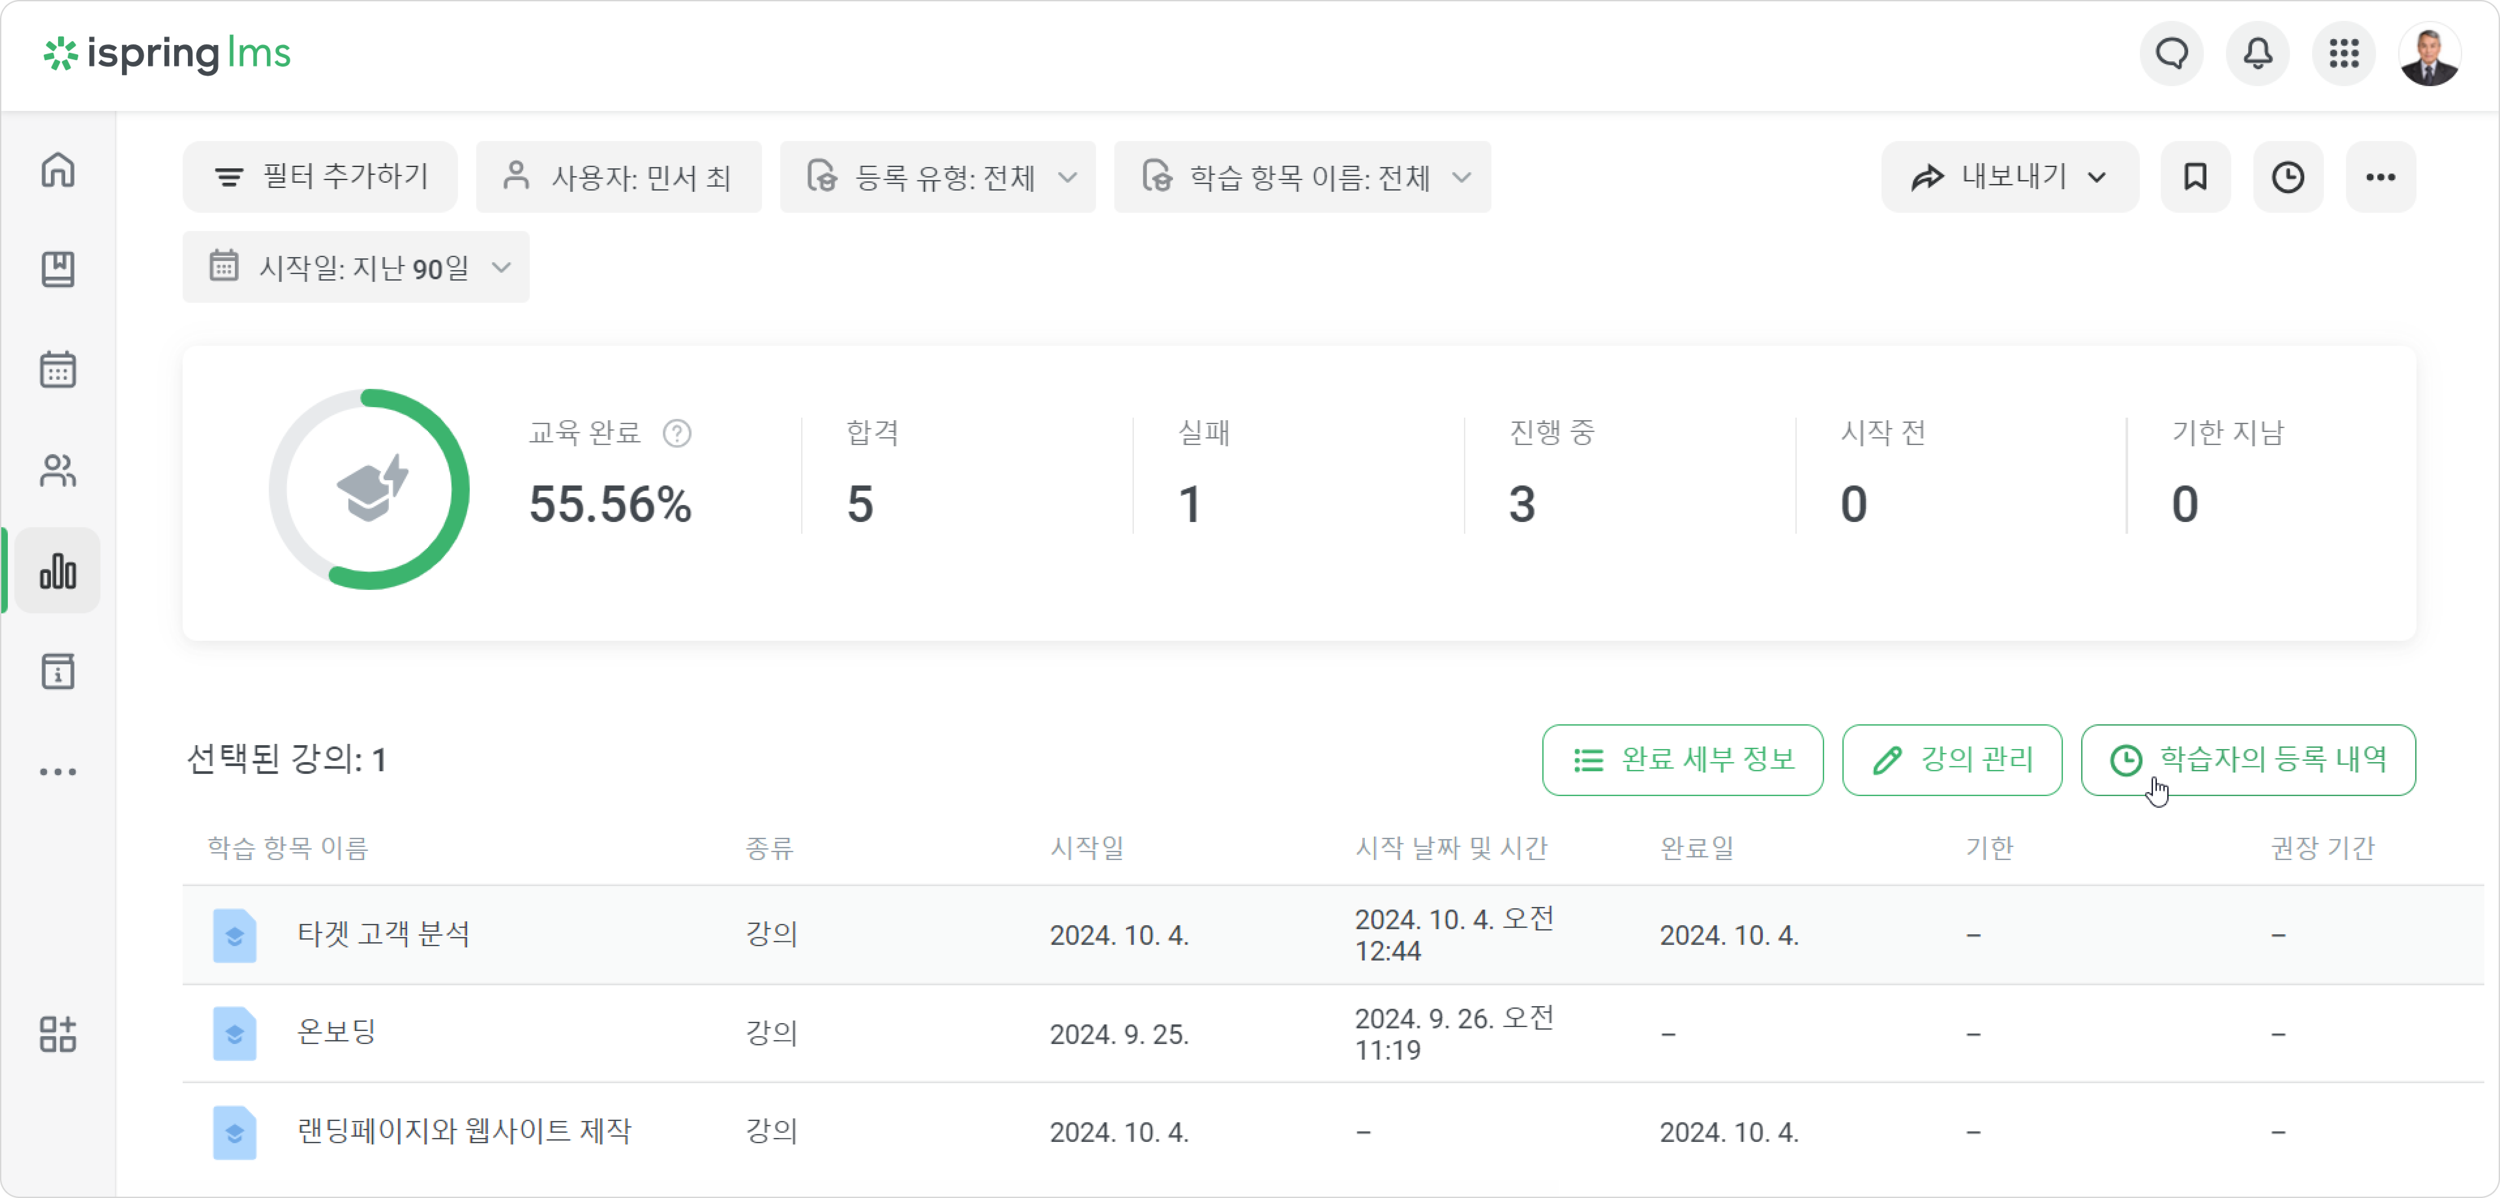Image resolution: width=2500 pixels, height=1198 pixels.
Task: Click the 교육 완료 progress ring
Action: (369, 489)
